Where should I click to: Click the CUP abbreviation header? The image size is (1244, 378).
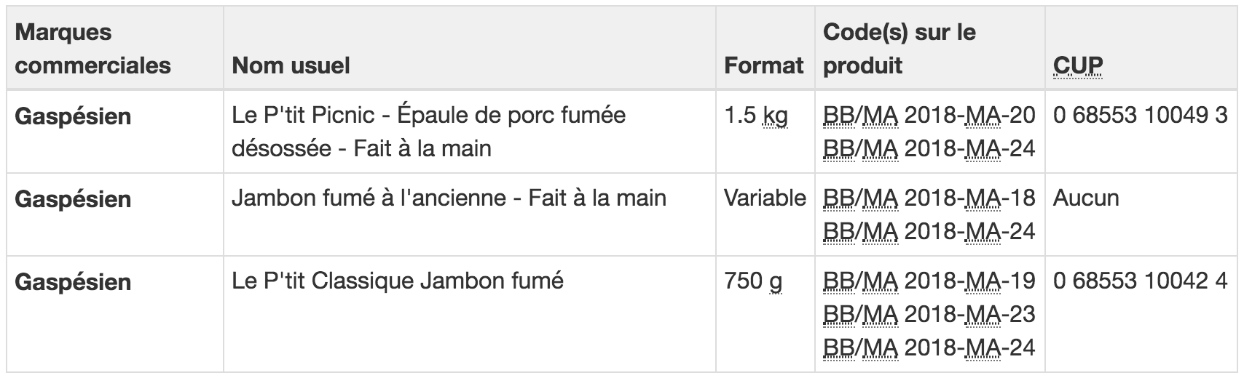pos(1078,65)
